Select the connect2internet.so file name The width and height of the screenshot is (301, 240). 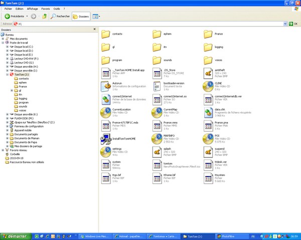(175, 96)
